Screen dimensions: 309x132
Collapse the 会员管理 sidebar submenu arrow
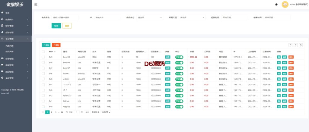27,39
